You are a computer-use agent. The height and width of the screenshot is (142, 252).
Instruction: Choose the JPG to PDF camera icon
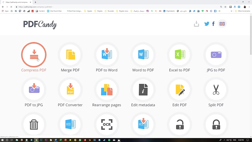[x=216, y=55]
